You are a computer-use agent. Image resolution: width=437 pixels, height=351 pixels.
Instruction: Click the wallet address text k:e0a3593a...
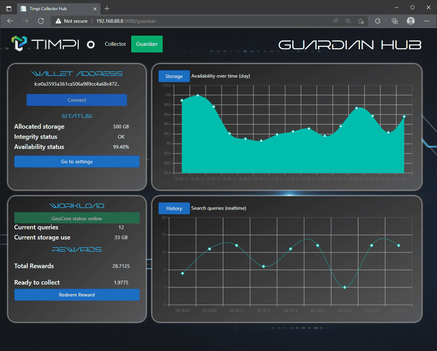tap(77, 84)
